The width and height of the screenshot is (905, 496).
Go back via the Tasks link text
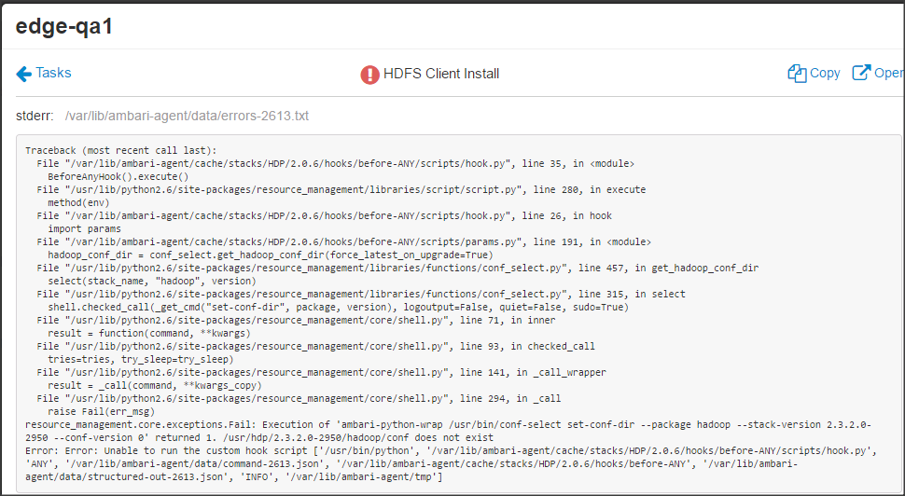coord(53,73)
